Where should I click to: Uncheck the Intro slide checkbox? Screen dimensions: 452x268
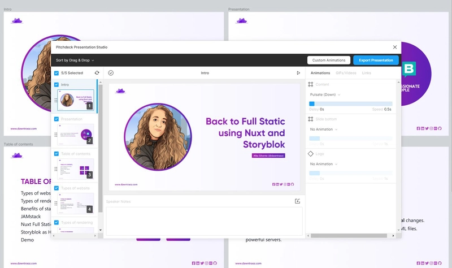(56, 84)
